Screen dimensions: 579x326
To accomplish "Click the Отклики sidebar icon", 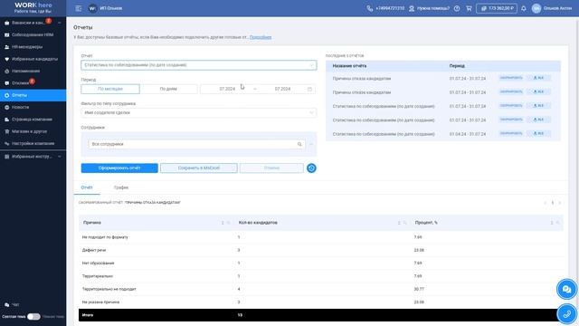I will coord(6,83).
